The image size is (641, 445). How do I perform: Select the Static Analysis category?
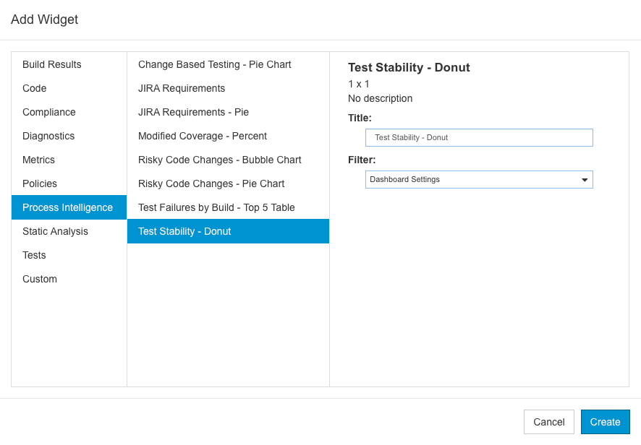[69, 231]
